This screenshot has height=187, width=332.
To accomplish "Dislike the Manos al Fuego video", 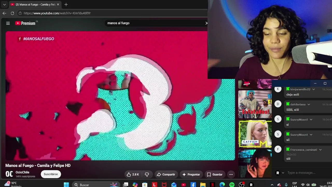I will pos(147,175).
